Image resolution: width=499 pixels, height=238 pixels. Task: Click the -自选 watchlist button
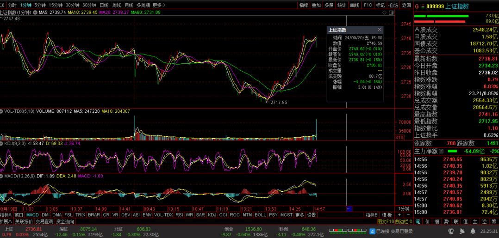393,5
